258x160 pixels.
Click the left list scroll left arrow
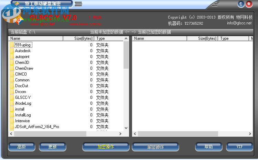(11, 134)
